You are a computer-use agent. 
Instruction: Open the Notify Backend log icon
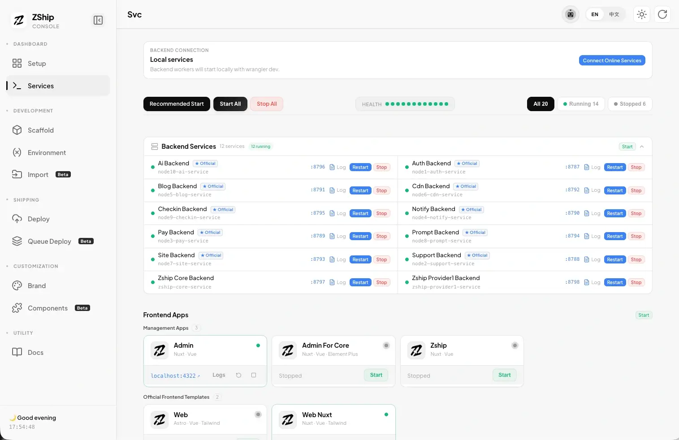587,213
